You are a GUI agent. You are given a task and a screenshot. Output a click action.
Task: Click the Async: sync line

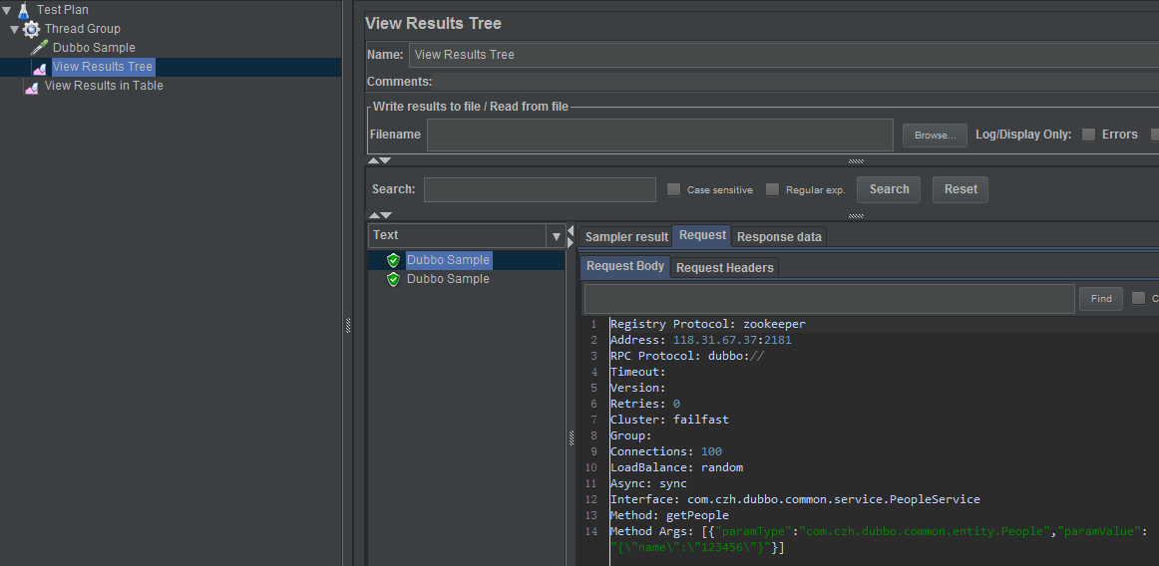point(648,484)
